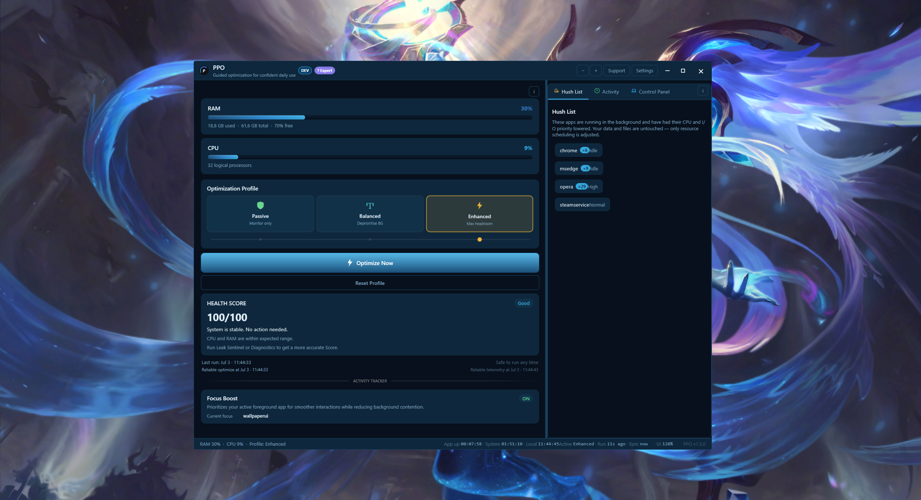Click the PPO logo icon in title bar
This screenshot has width=921, height=500.
(x=204, y=71)
